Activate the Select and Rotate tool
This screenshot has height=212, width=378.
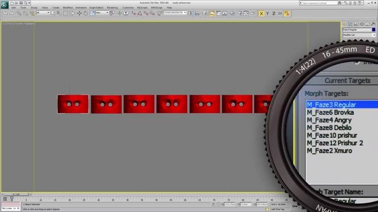tap(86, 14)
